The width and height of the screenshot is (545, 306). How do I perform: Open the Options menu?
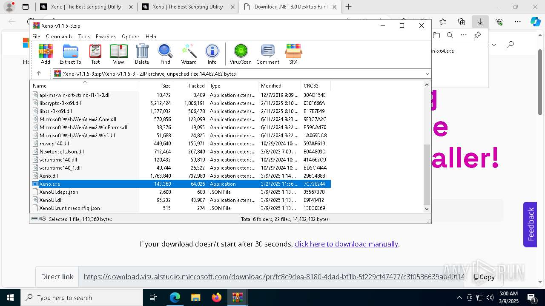(x=131, y=37)
